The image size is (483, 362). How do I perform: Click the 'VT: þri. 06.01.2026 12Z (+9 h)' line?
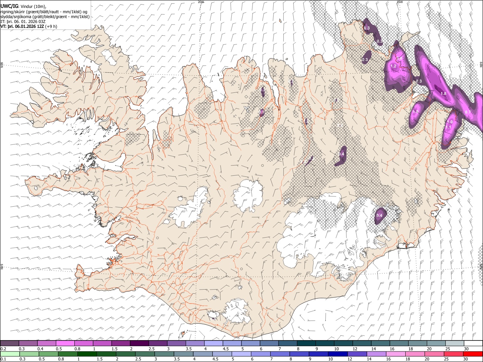coord(29,26)
